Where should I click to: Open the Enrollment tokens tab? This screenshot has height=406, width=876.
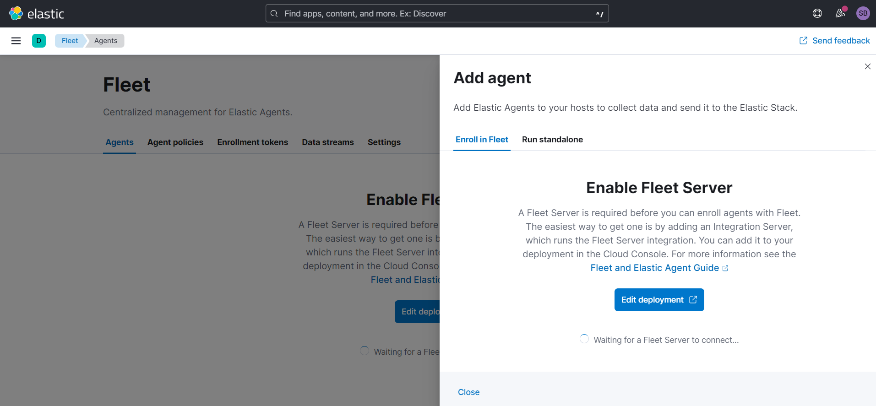(253, 142)
